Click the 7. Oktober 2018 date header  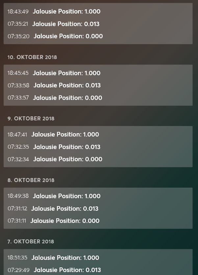pos(31,241)
